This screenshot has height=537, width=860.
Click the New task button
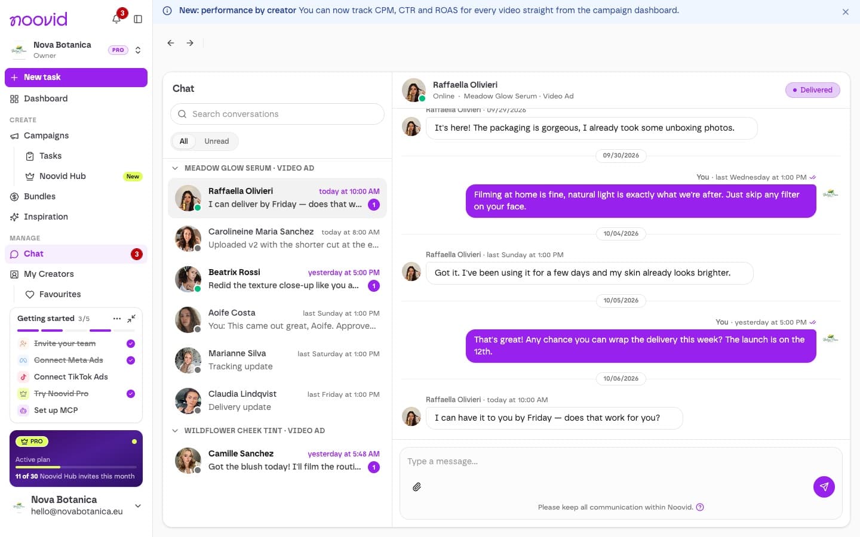(x=76, y=78)
